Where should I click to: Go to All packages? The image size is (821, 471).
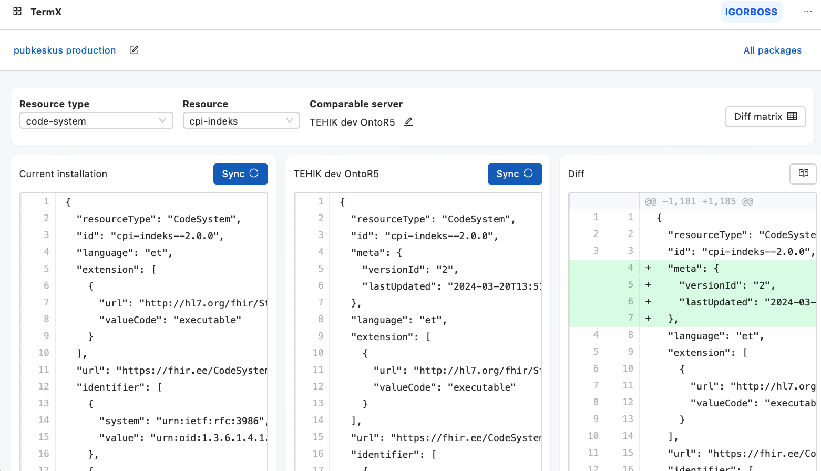[x=772, y=50]
